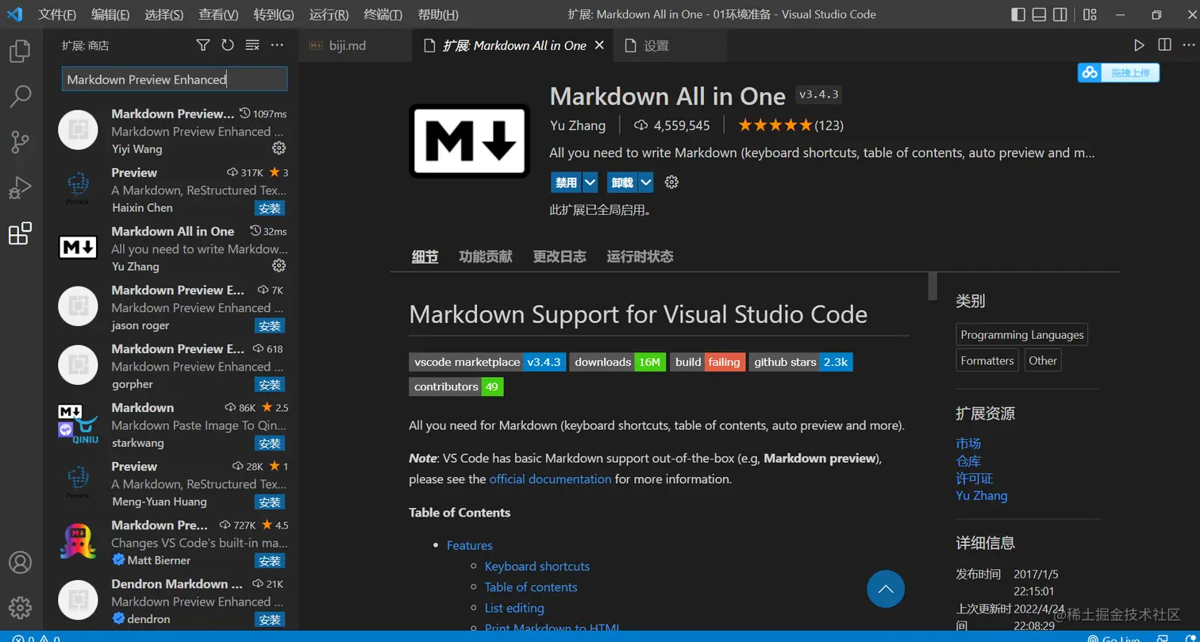Split the editor to the right
This screenshot has height=642, width=1200.
(1164, 45)
